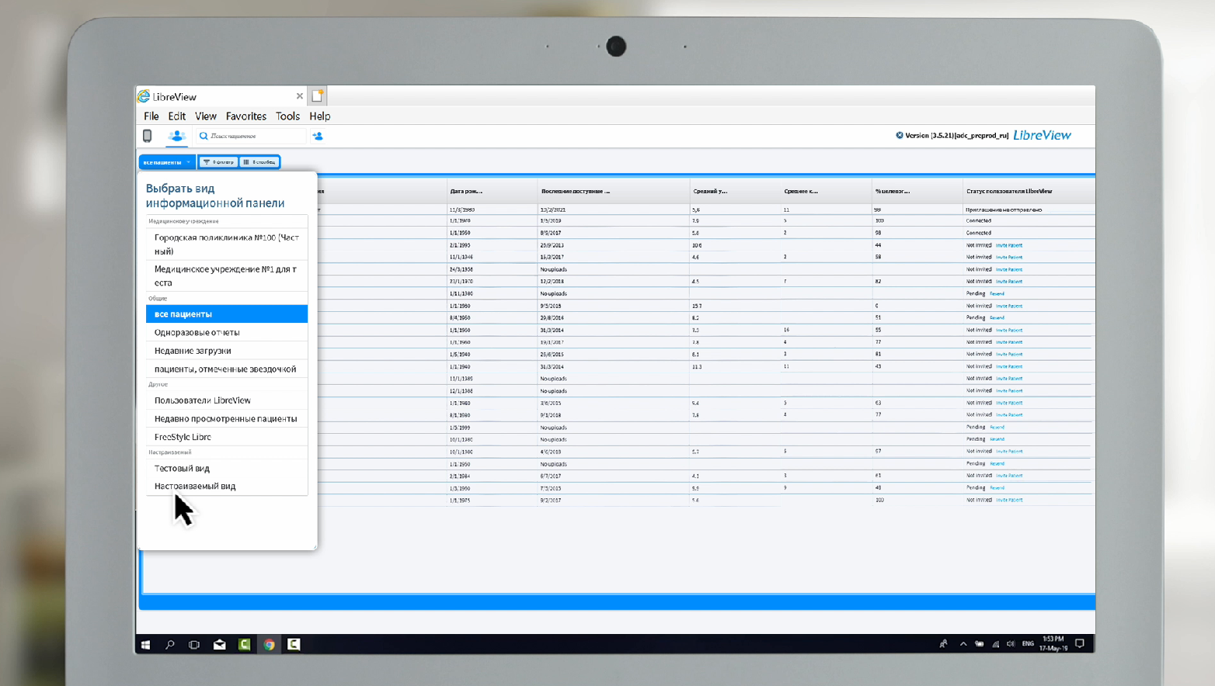Click the birth date cell 12/1/1988

tap(461, 391)
